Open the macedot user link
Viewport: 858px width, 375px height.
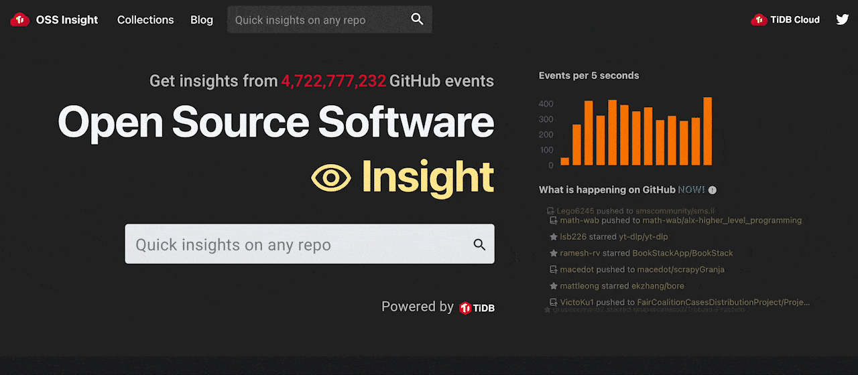(x=577, y=269)
